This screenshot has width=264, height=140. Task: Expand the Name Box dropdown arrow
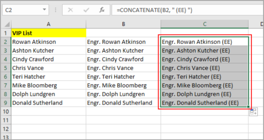(45, 10)
